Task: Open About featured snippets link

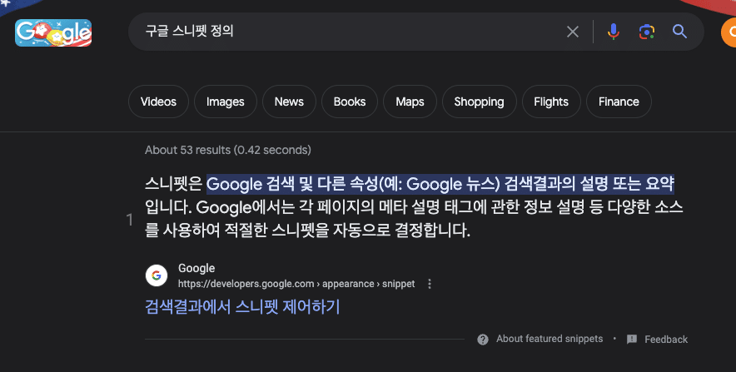Action: point(550,339)
